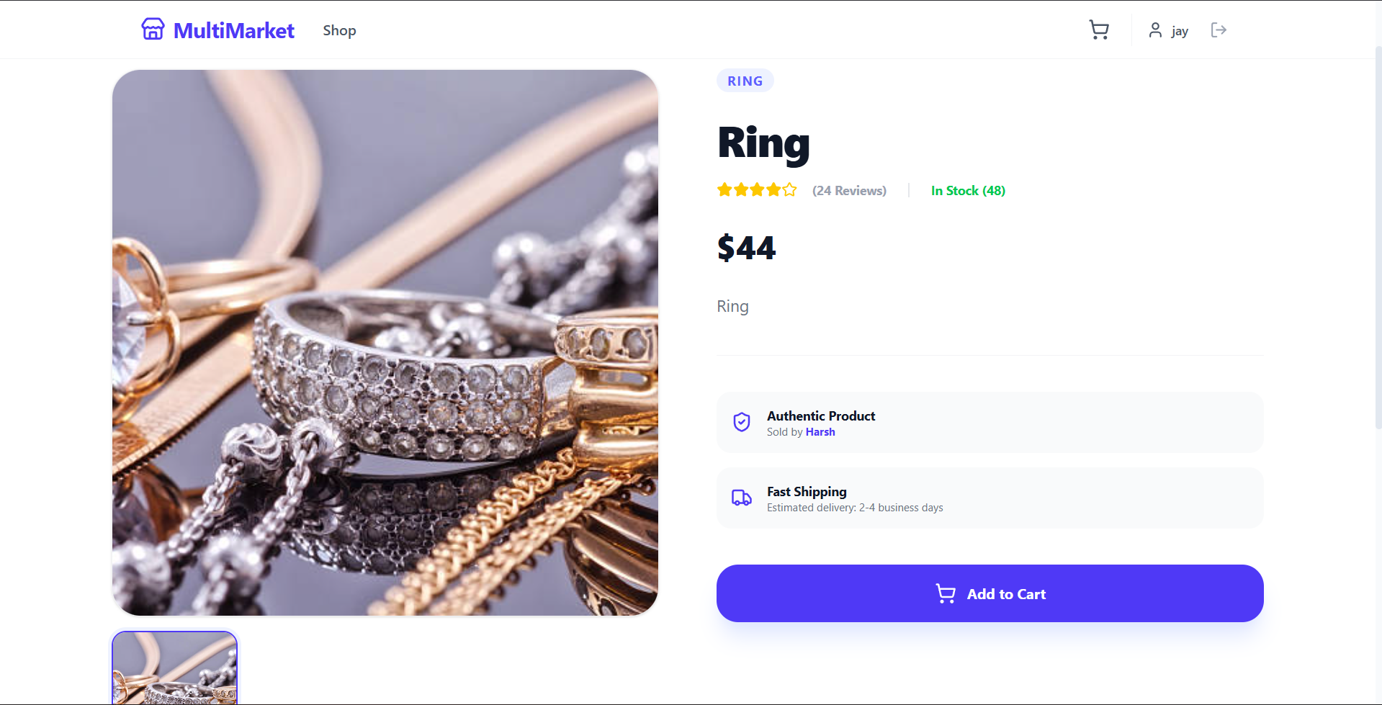The height and width of the screenshot is (705, 1382).
Task: Click the In Stock (48) label
Action: pyautogui.click(x=968, y=191)
